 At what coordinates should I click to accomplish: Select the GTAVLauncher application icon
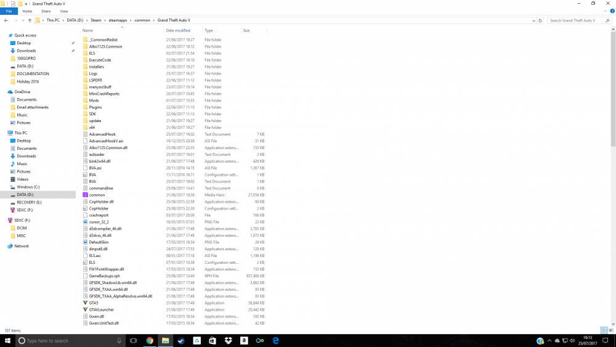point(85,309)
